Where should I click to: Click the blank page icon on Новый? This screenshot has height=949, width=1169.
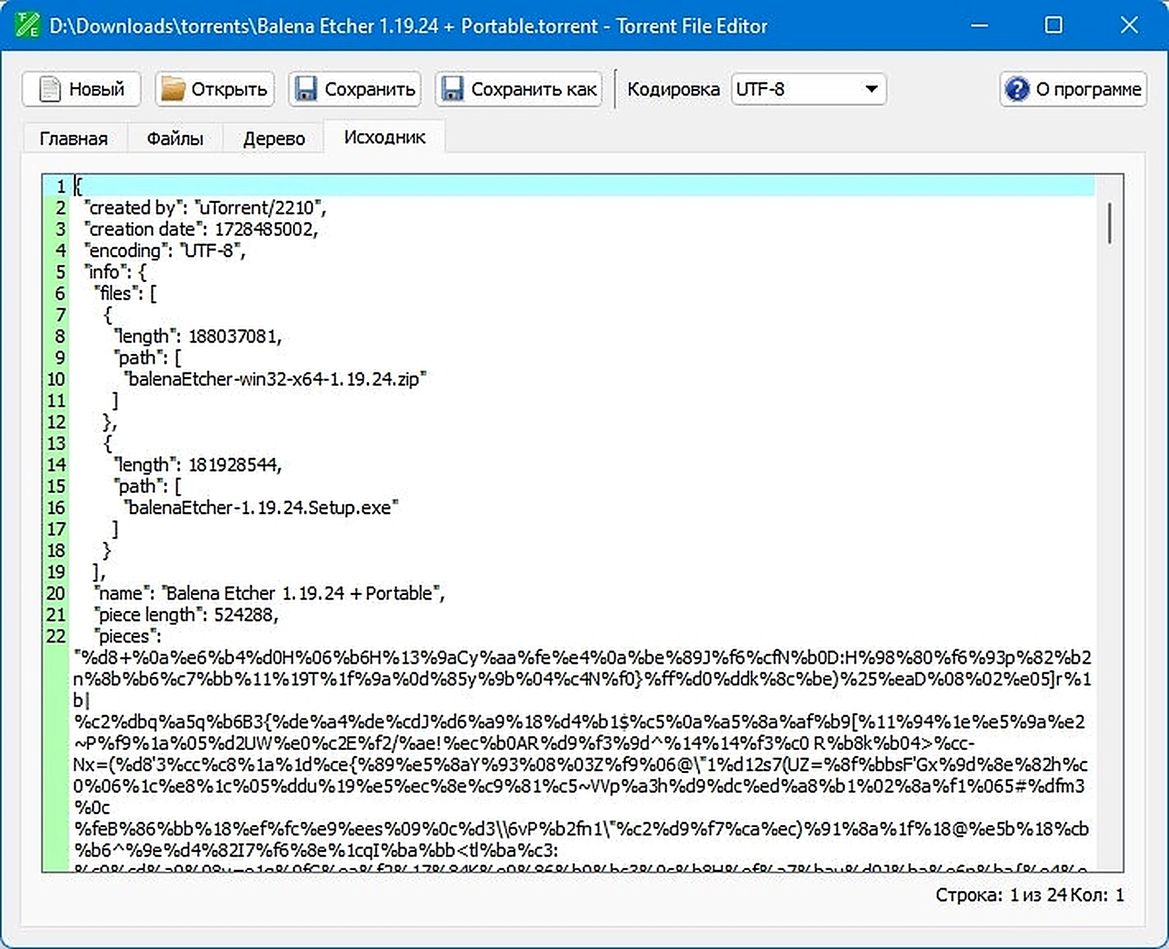tap(50, 89)
